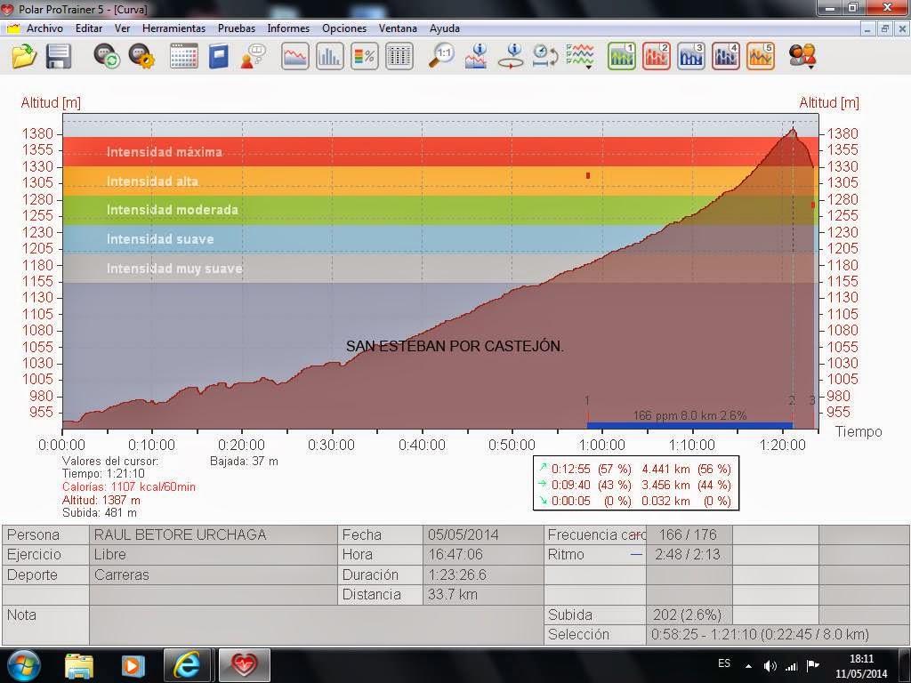Open the Opciones menu

(344, 28)
